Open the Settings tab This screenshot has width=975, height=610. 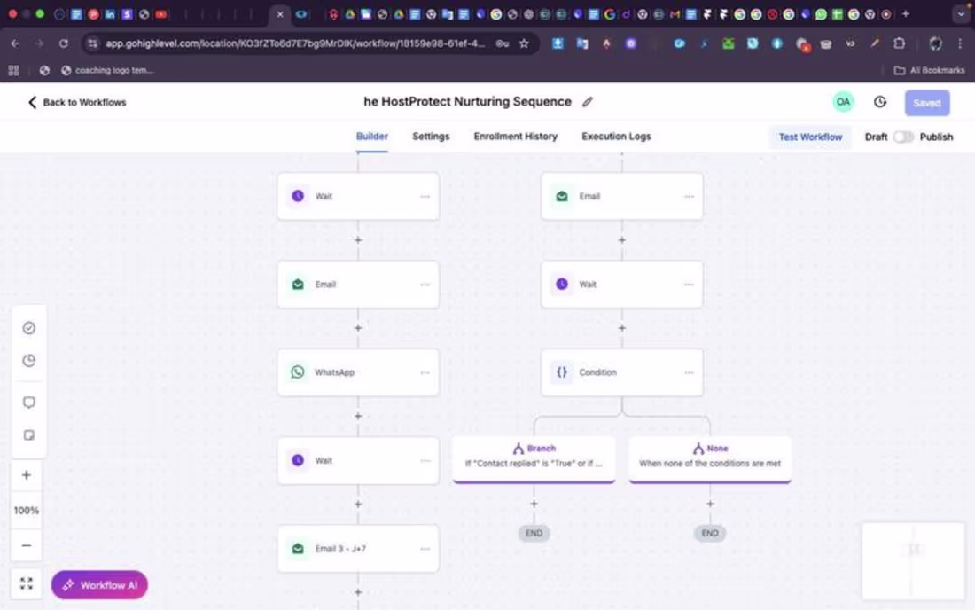pos(430,137)
